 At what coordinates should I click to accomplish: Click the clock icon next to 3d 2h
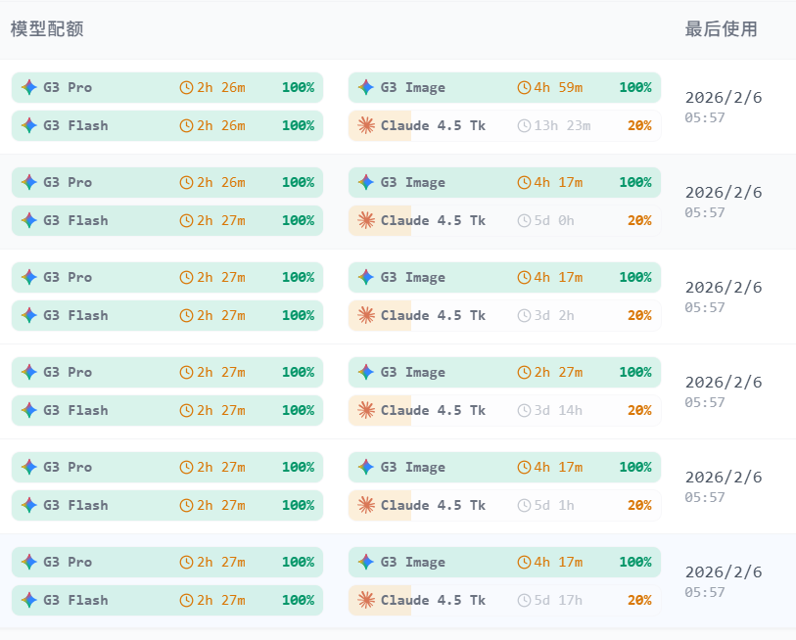(x=524, y=315)
